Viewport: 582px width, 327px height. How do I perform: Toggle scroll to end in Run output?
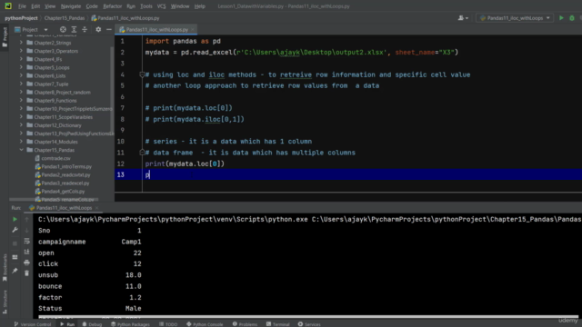tap(26, 252)
